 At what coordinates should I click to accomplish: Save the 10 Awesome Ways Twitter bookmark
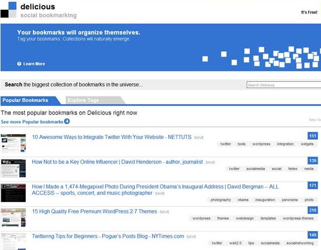(199, 138)
